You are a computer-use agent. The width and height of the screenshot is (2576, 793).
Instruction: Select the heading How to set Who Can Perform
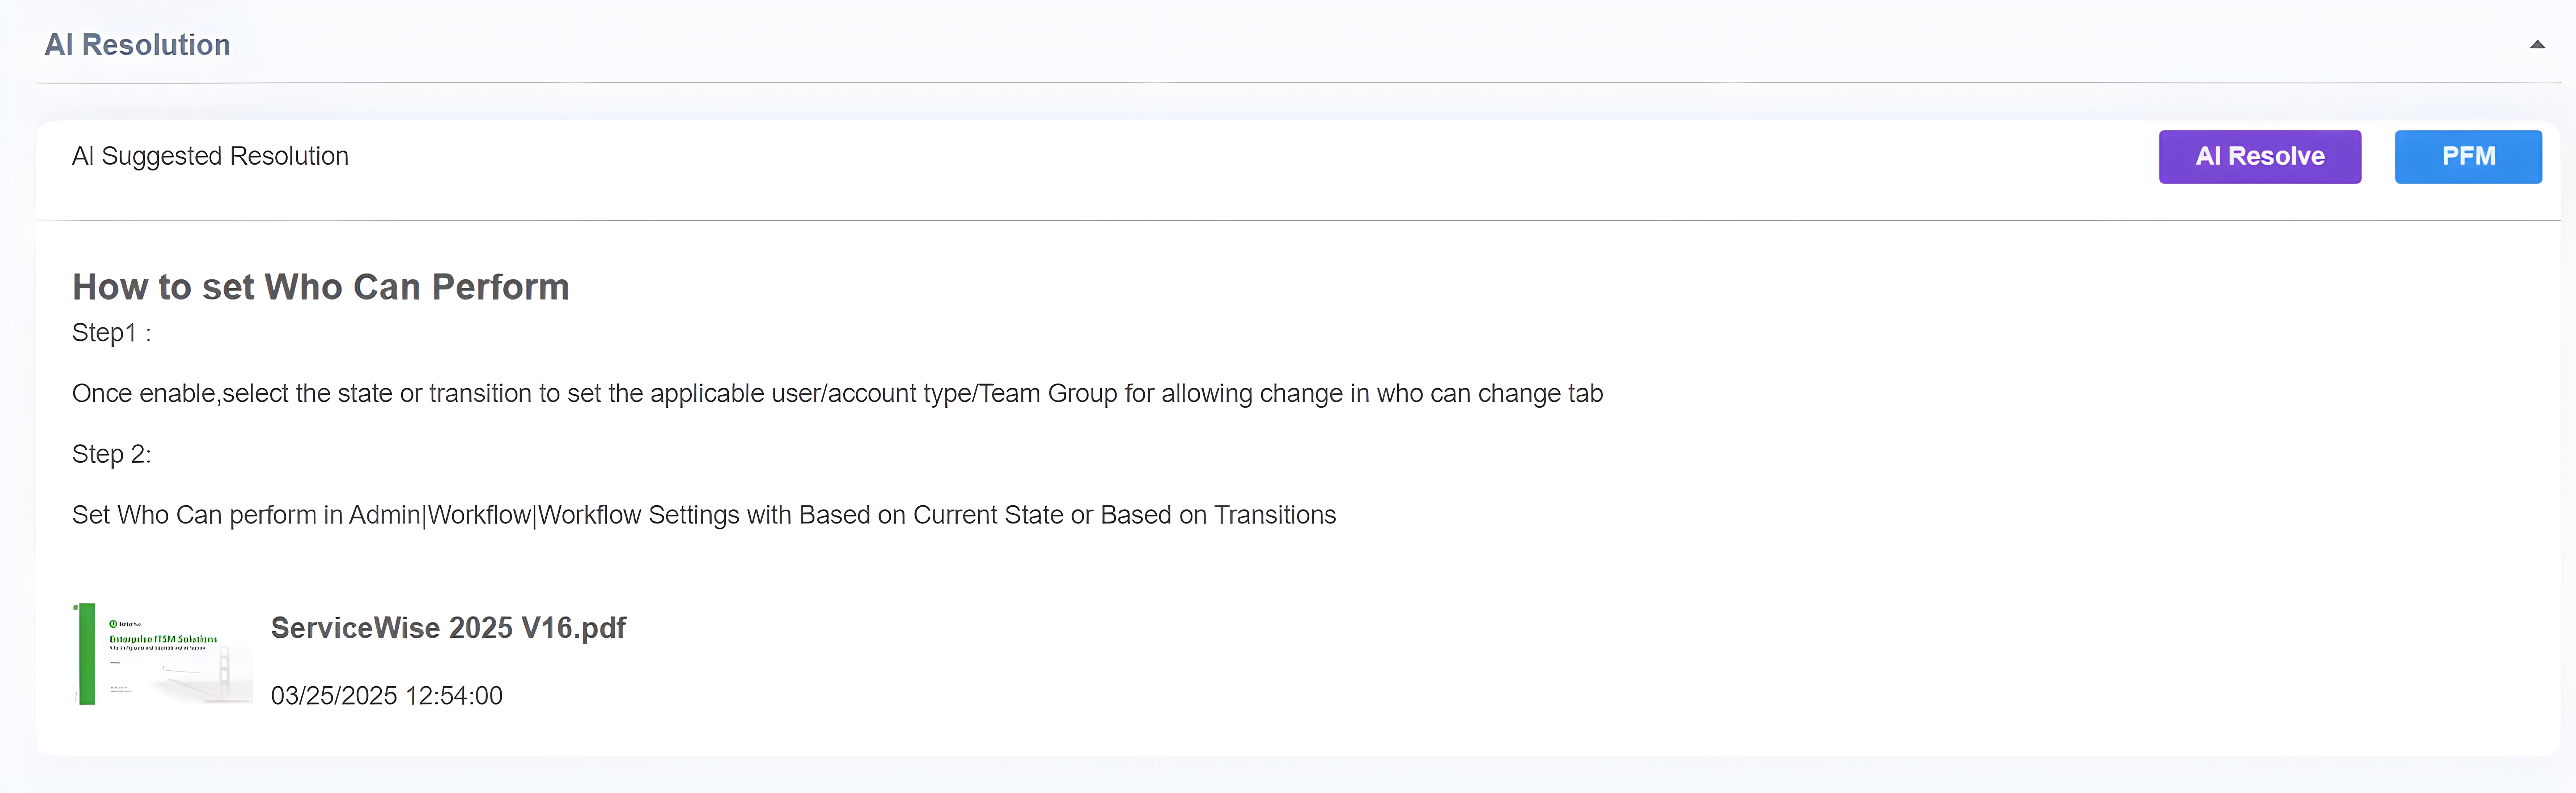320,287
